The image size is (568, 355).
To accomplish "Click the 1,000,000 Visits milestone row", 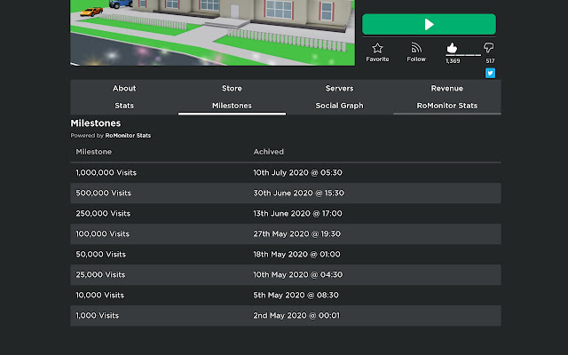I will (x=285, y=172).
